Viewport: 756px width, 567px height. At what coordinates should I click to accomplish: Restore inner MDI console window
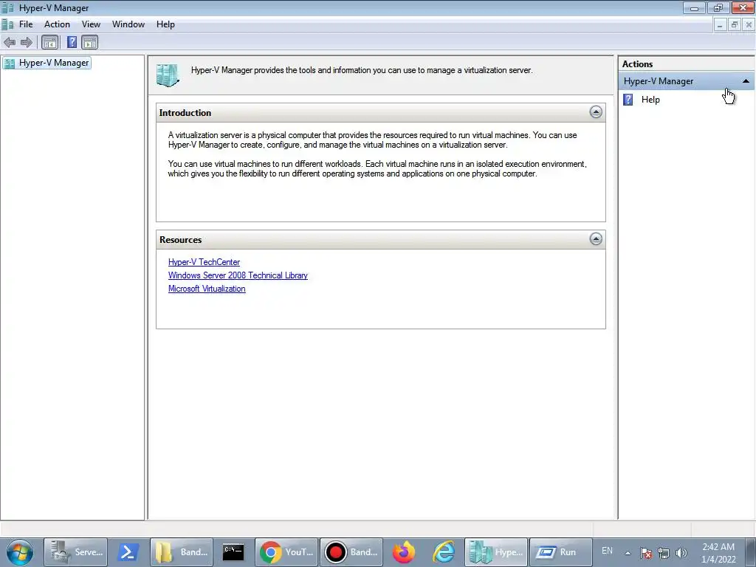coord(735,25)
